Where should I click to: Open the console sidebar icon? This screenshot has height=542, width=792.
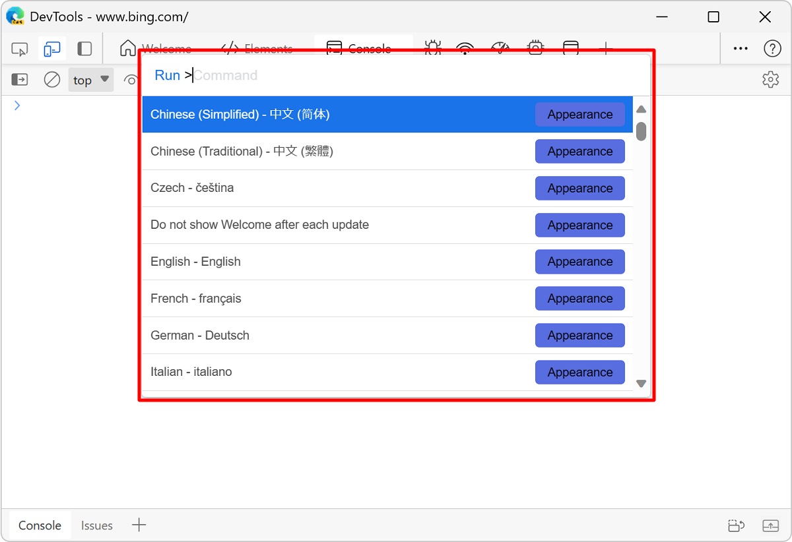click(20, 79)
